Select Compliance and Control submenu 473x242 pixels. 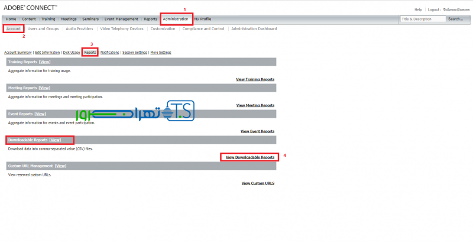[203, 28]
